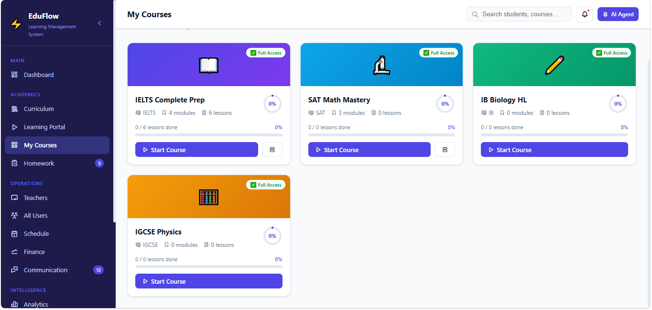The image size is (652, 310).
Task: Click the SAT Math 0% progress ring
Action: (x=445, y=104)
